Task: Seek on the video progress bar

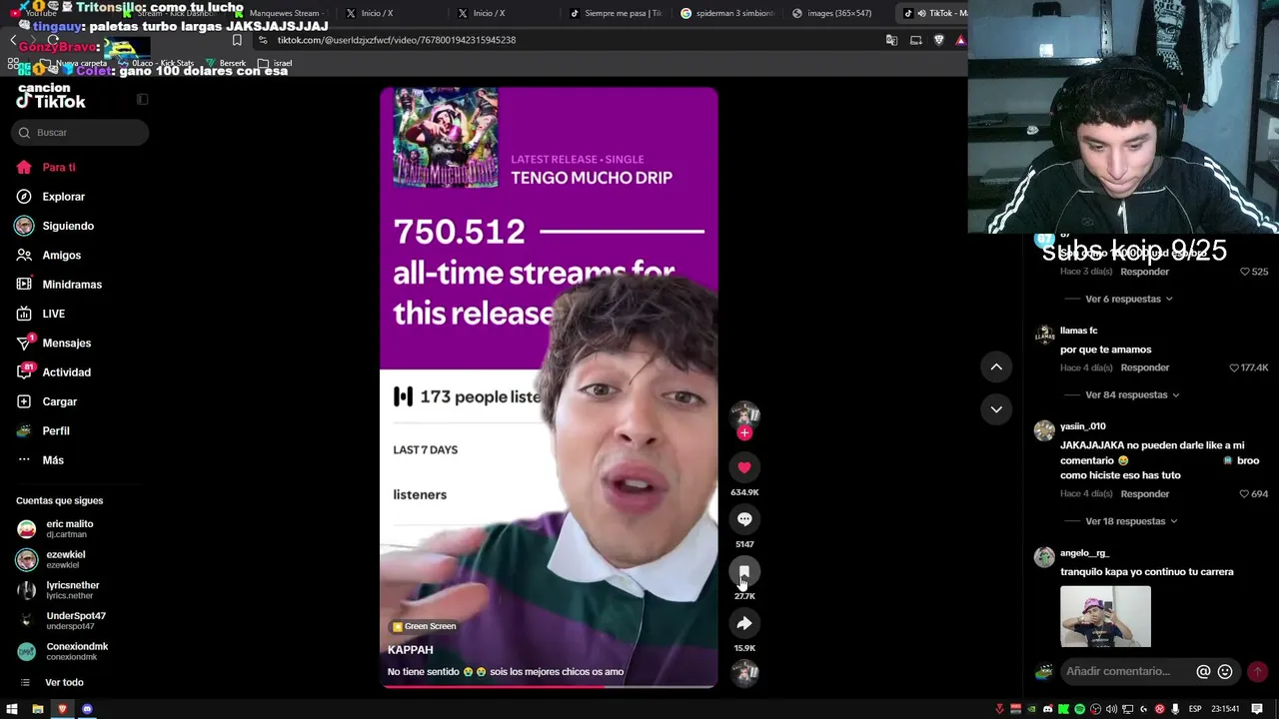Action: [x=549, y=686]
